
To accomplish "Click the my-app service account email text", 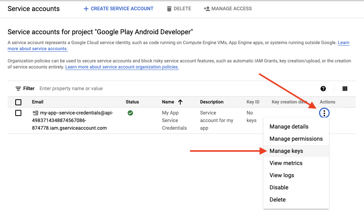I will [72, 121].
